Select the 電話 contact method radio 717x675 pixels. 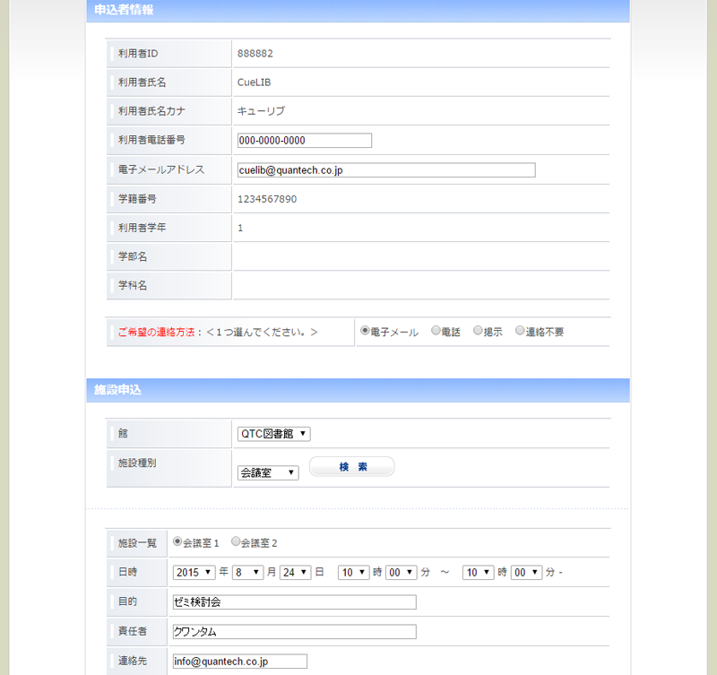(436, 330)
